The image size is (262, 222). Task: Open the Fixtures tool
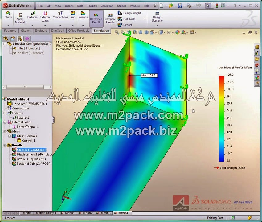coord(32,15)
